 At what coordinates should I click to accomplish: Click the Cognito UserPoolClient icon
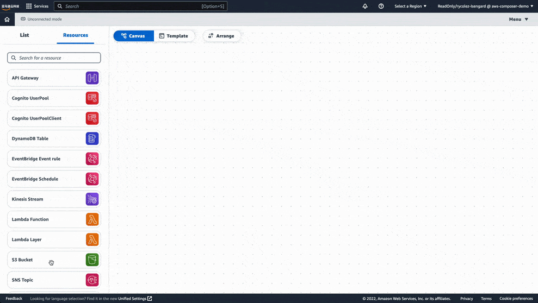(x=92, y=118)
